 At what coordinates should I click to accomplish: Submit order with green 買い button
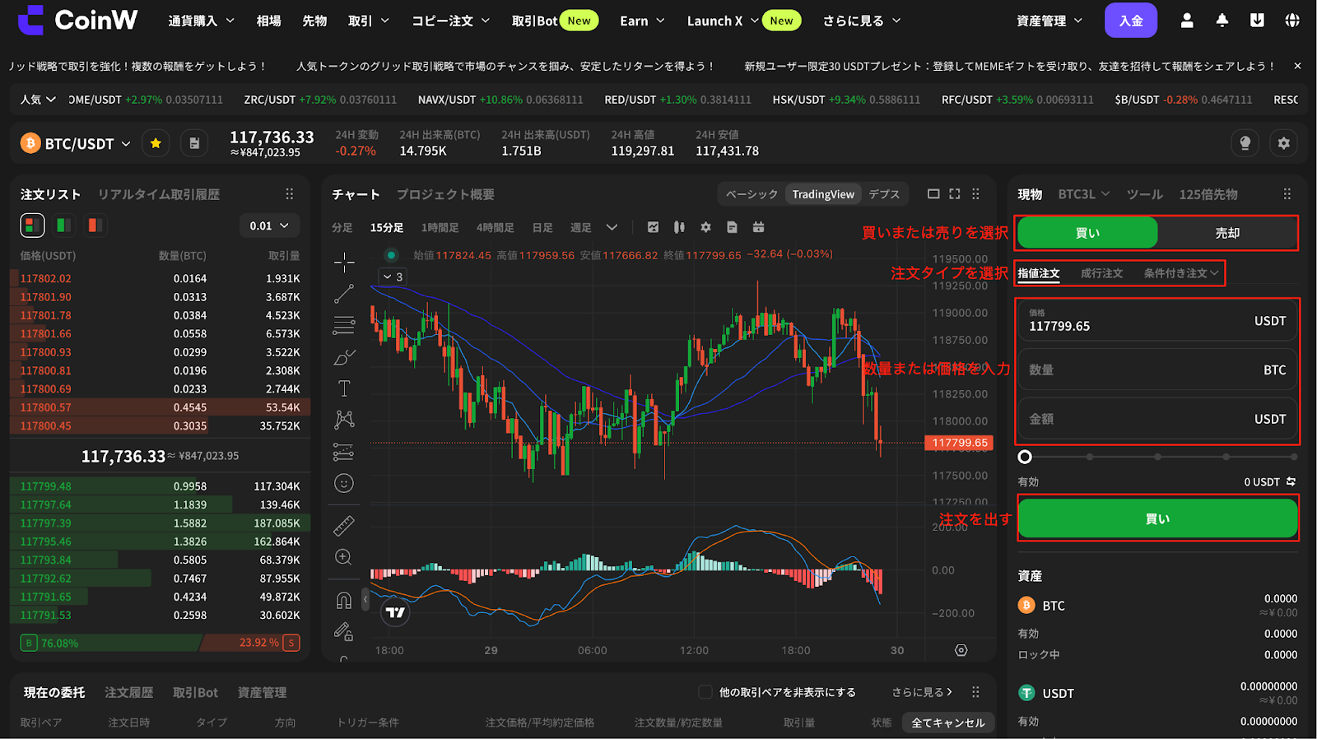point(1157,518)
